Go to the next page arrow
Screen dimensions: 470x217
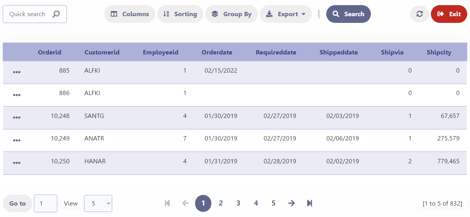click(x=291, y=203)
